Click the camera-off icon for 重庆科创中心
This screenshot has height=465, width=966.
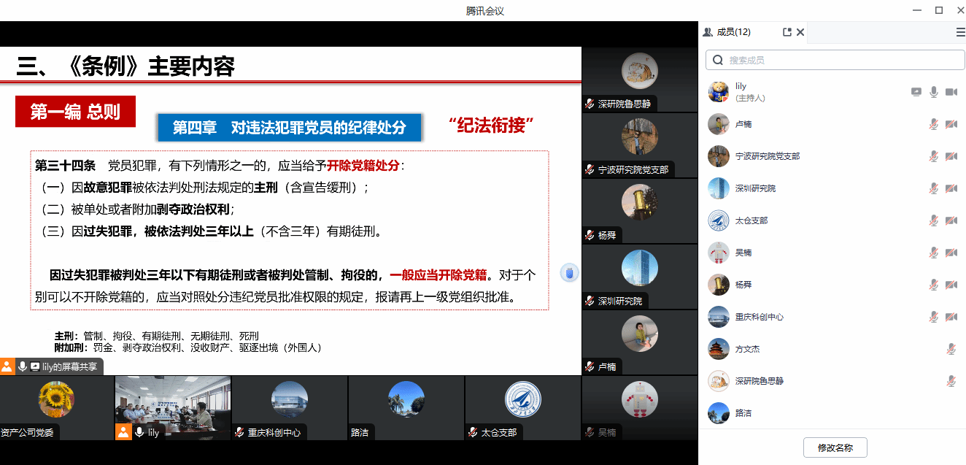[951, 317]
